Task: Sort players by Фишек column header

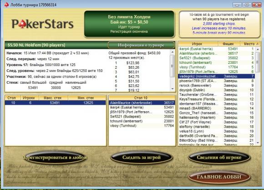Action: pyautogui.click(x=229, y=44)
